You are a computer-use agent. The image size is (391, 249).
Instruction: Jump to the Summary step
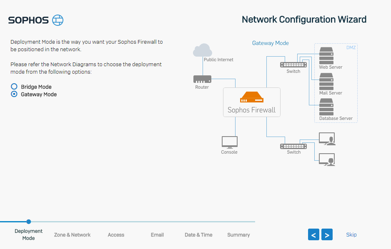point(238,235)
